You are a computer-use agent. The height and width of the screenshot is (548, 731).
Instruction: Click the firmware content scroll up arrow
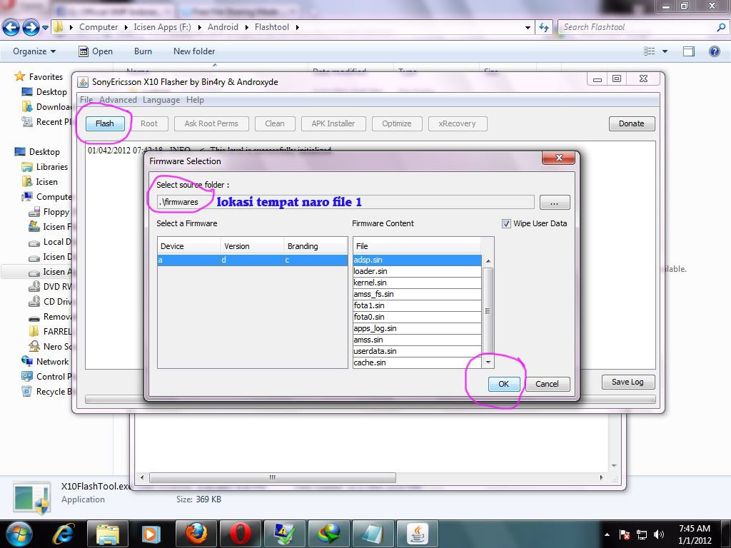point(488,261)
